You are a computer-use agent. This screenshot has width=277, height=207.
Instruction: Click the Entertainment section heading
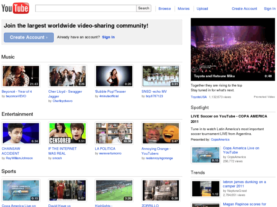click(17, 114)
